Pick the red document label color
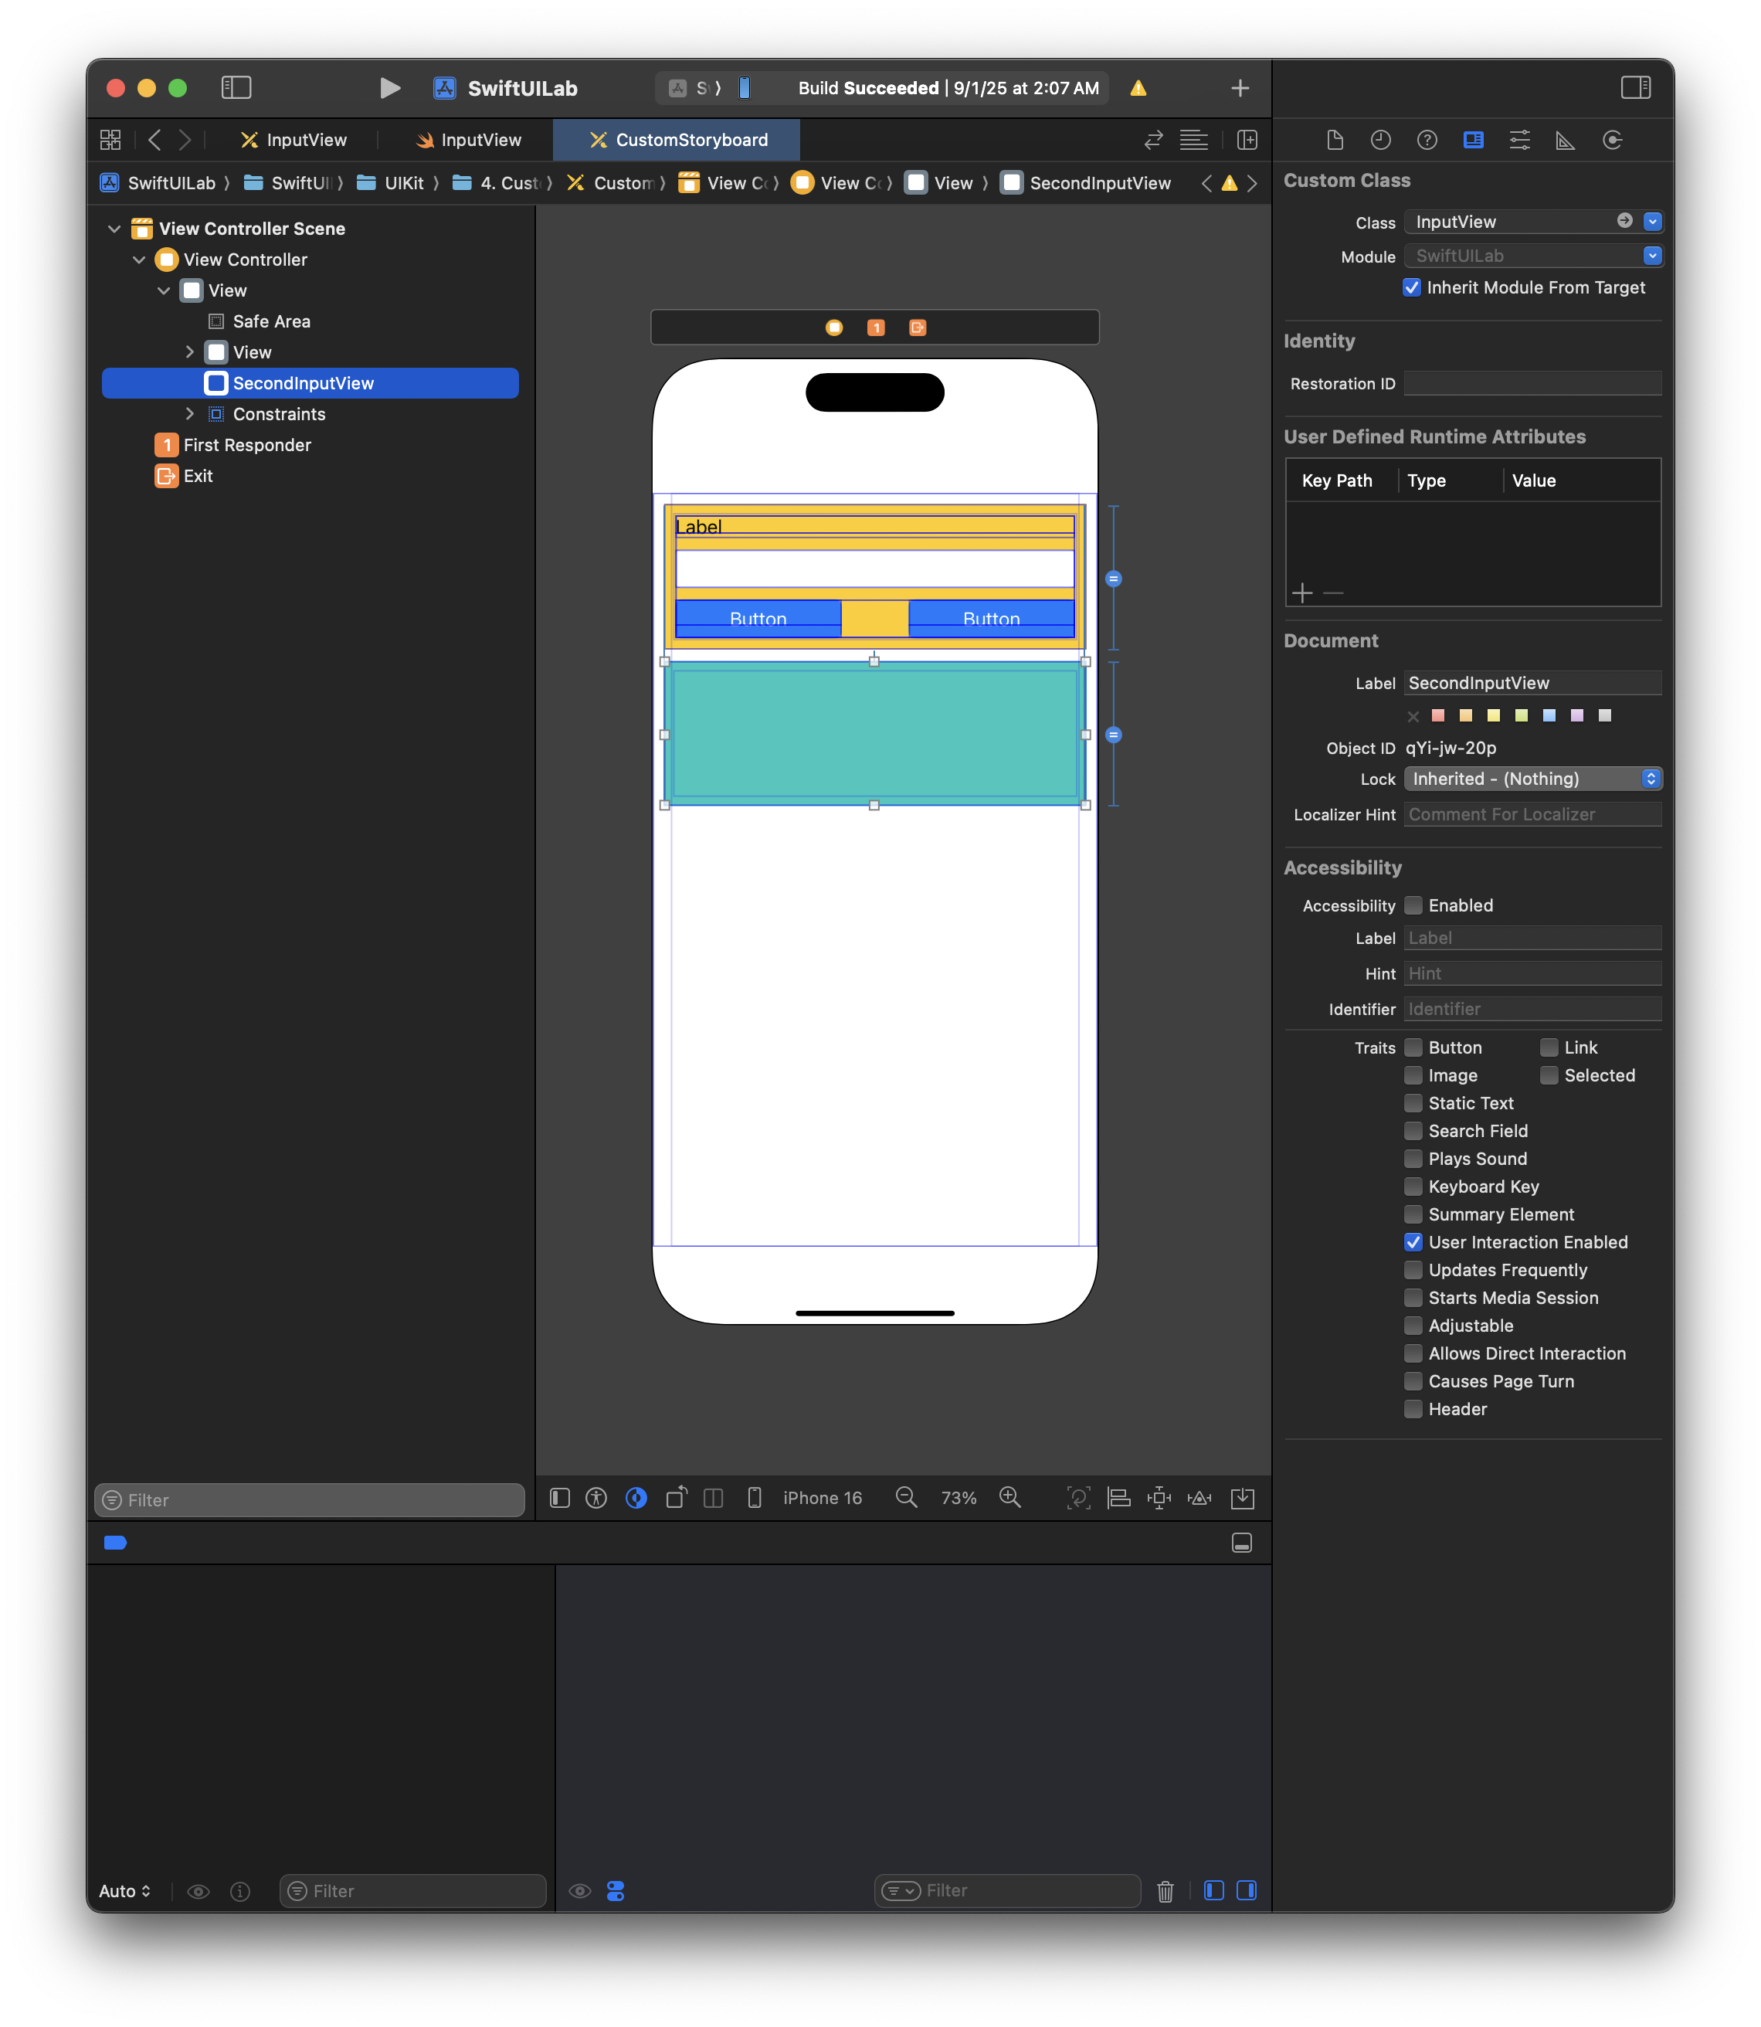Image resolution: width=1761 pixels, height=2027 pixels. (x=1437, y=715)
